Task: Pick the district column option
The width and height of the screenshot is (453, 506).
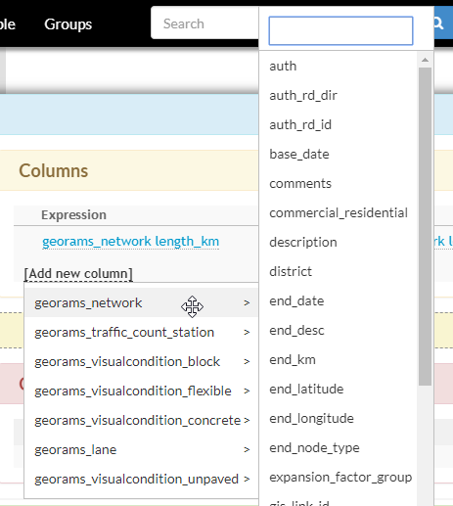Action: coord(291,272)
